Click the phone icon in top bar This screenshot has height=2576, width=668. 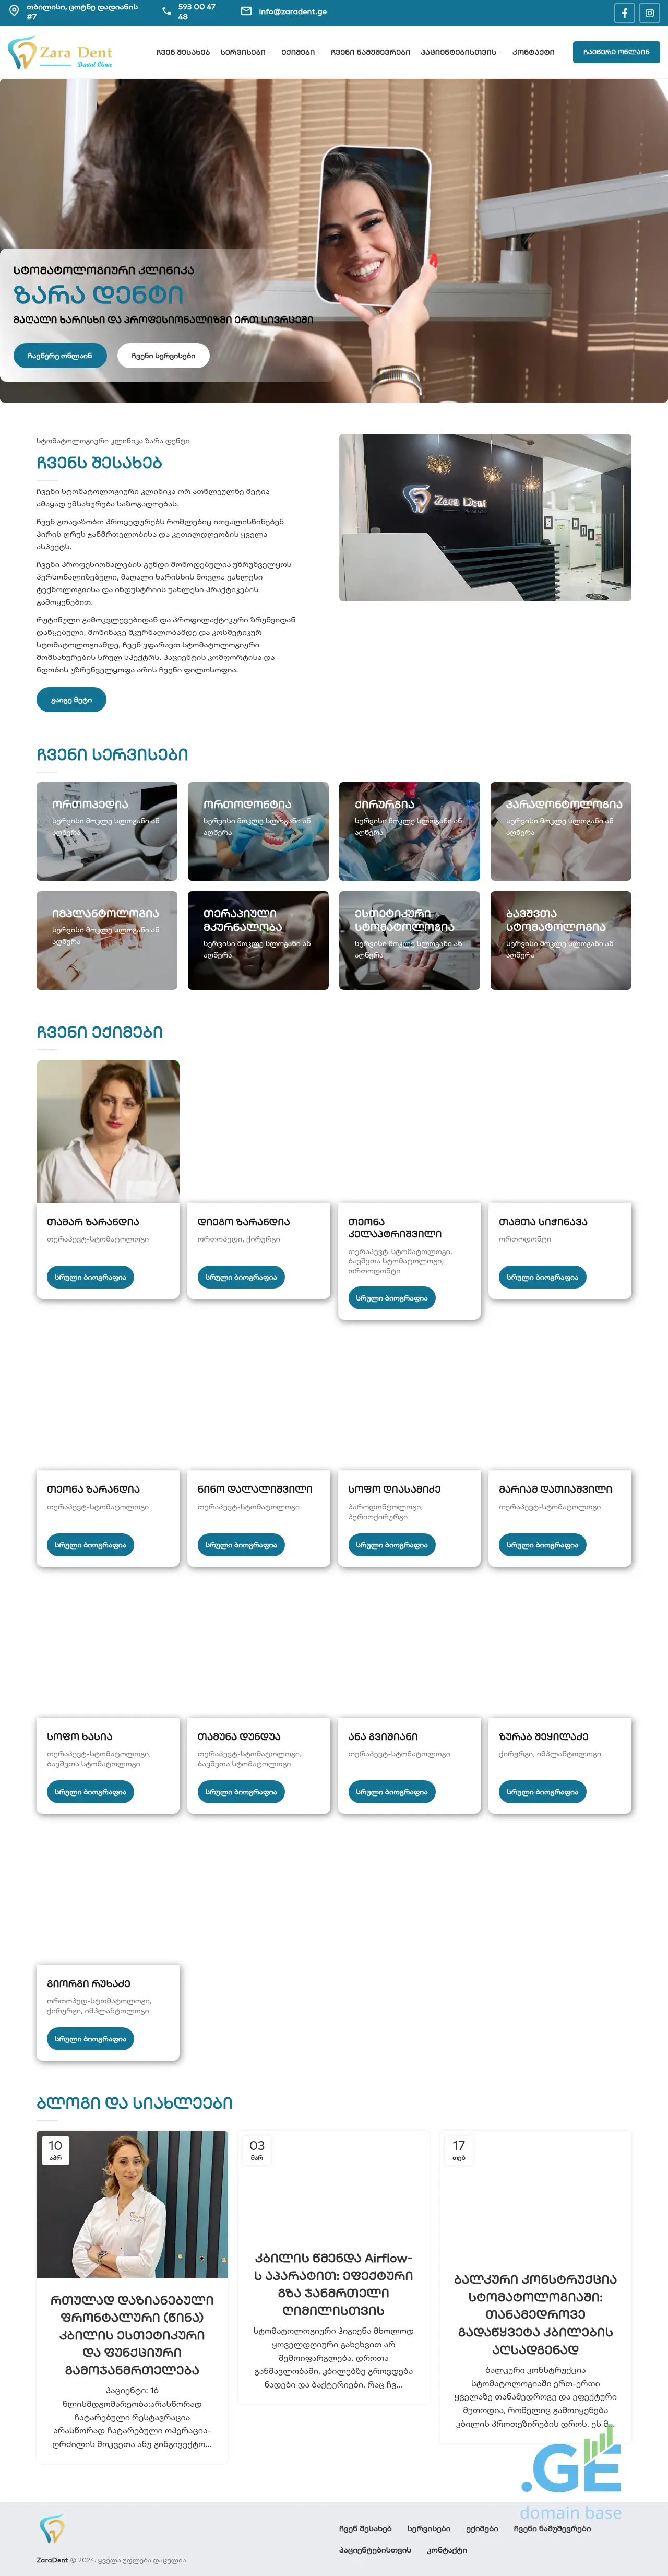[166, 11]
